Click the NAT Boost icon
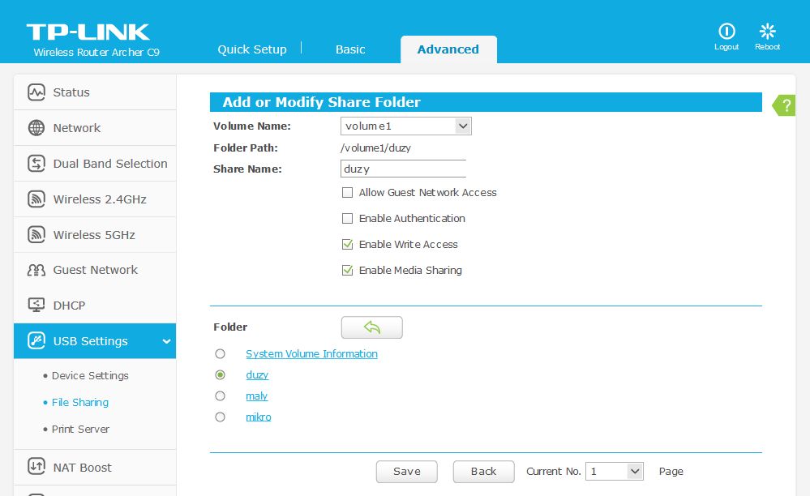 pyautogui.click(x=36, y=467)
